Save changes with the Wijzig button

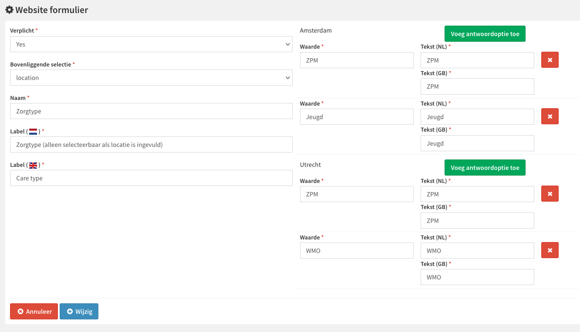click(79, 312)
